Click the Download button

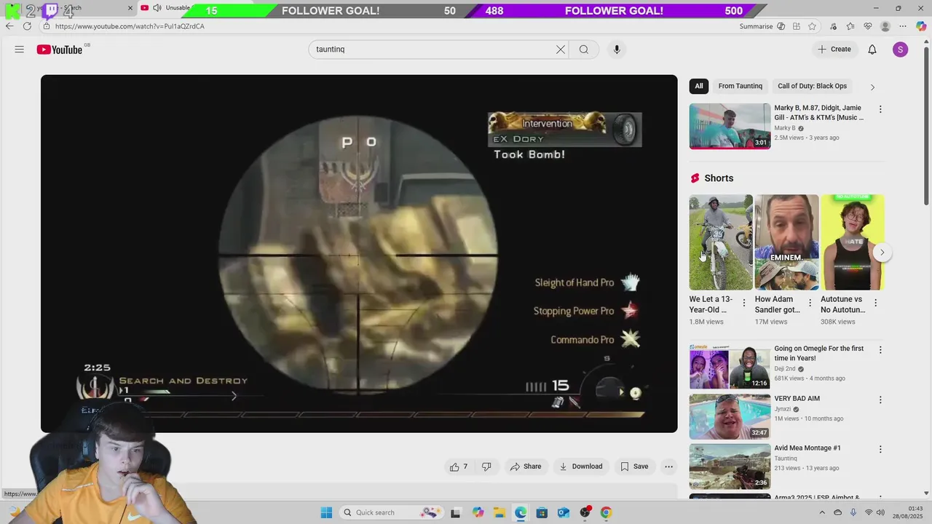pos(580,467)
